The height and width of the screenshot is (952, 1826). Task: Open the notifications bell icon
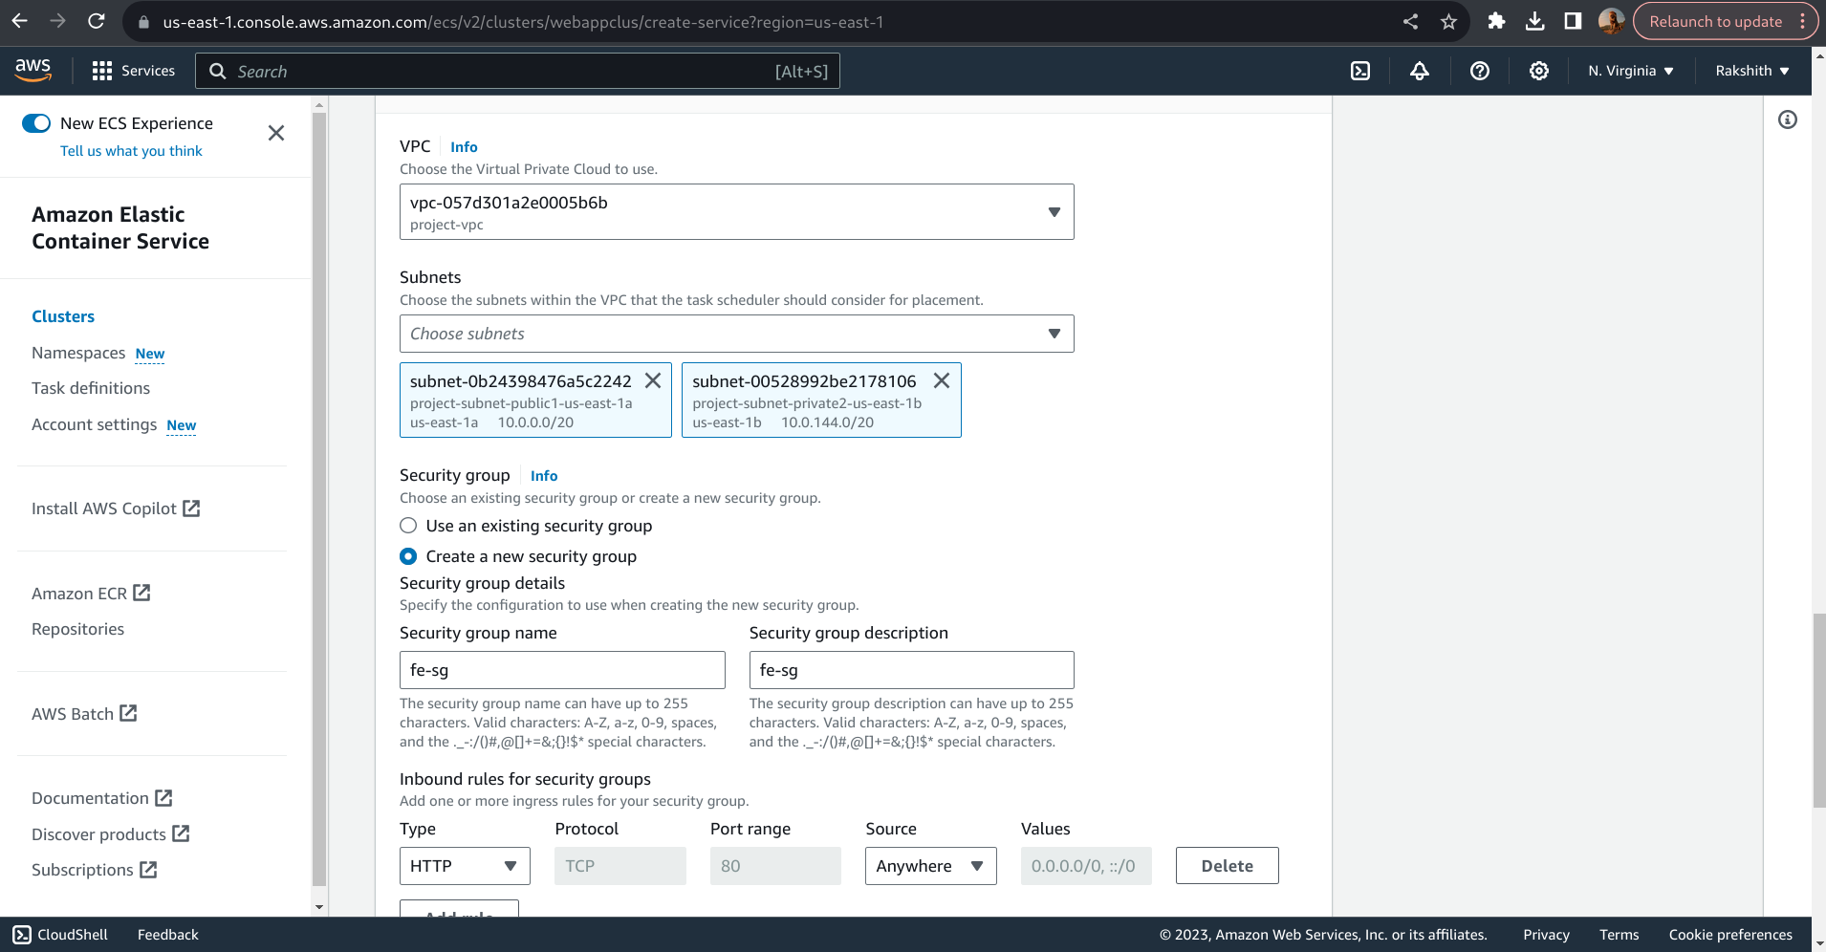pyautogui.click(x=1420, y=71)
